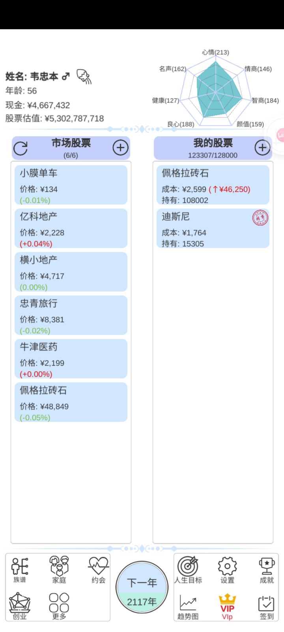The image size is (284, 632).
Task: Open 人生目标 life goals target icon
Action: coord(188,569)
